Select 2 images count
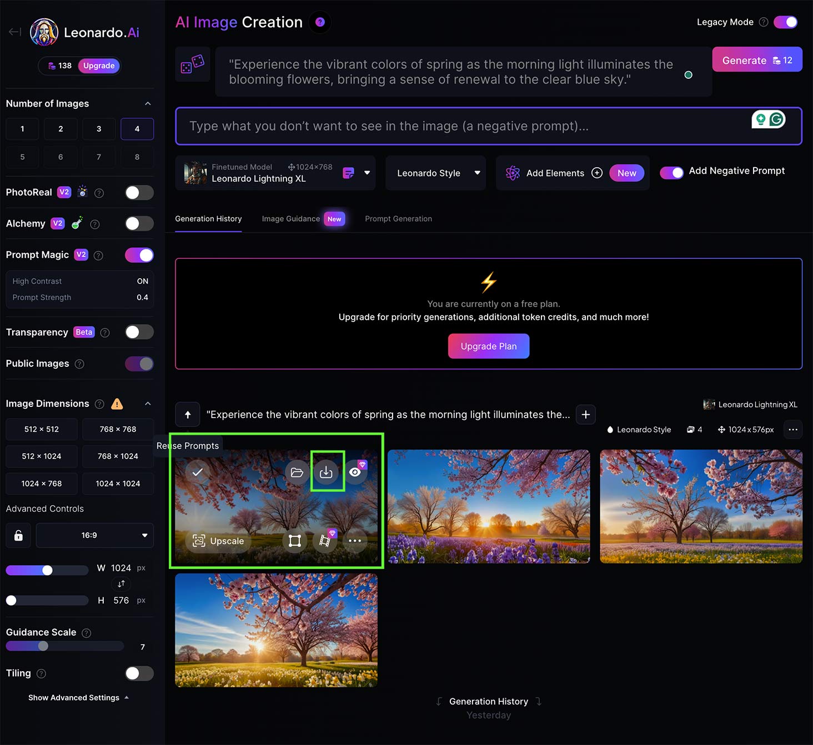813x745 pixels. tap(61, 129)
